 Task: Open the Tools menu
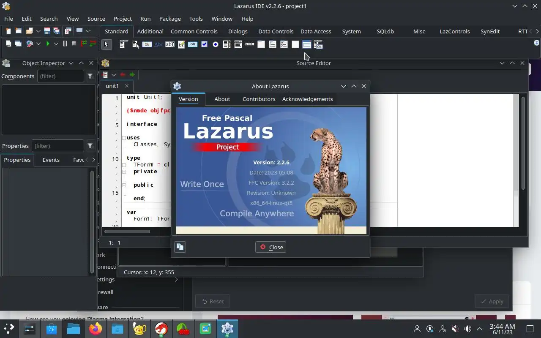pyautogui.click(x=196, y=19)
